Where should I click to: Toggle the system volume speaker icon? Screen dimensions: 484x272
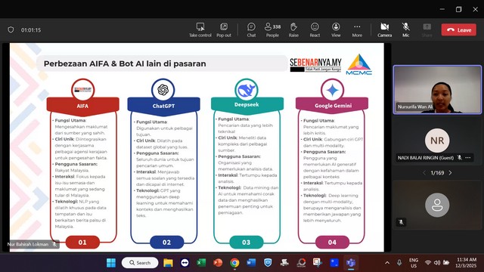click(437, 263)
